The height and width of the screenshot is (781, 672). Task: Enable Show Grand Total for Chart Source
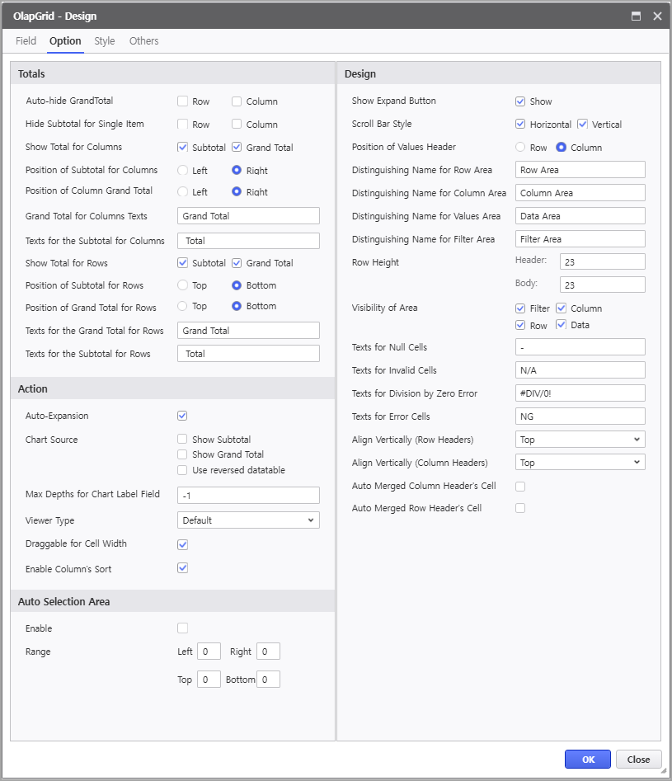[x=182, y=454]
